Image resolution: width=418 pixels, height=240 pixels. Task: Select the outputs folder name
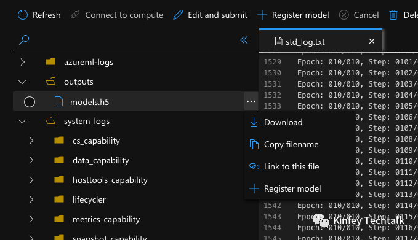pyautogui.click(x=79, y=82)
